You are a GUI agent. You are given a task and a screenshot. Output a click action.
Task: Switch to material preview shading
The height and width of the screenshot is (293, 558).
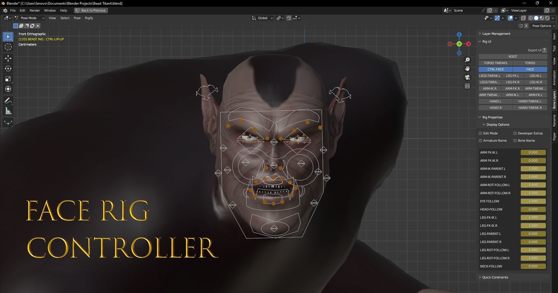tap(542, 18)
